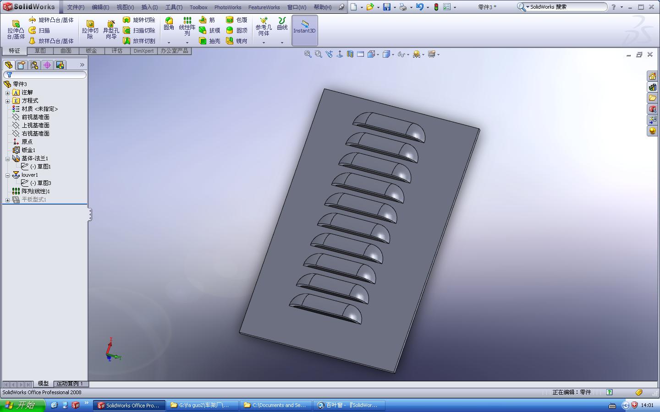
Task: Start the 放样凸台/基体 loft boss tool
Action: [x=51, y=41]
